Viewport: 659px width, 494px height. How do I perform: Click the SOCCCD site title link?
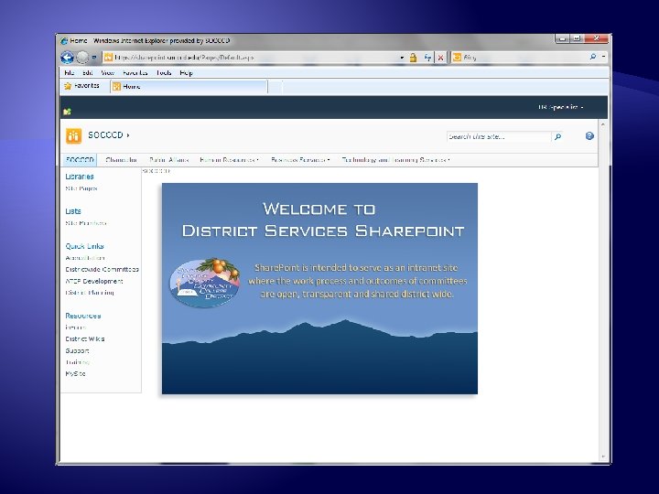pos(105,134)
